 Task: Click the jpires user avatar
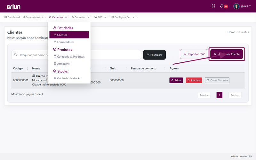click(x=236, y=6)
